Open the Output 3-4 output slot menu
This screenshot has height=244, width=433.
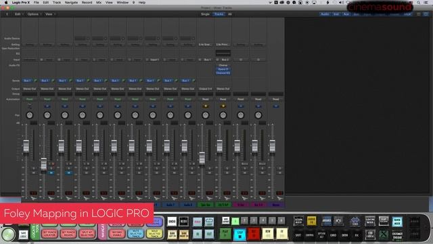pyautogui.click(x=206, y=89)
